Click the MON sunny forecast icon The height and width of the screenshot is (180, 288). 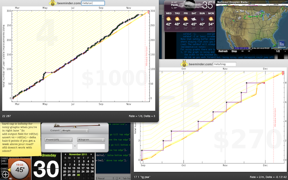tap(211, 19)
